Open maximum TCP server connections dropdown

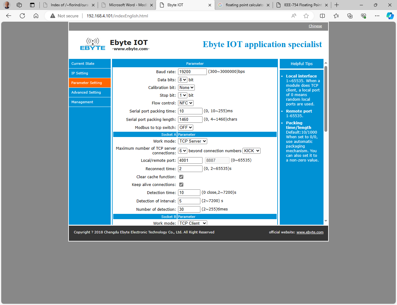click(x=183, y=151)
